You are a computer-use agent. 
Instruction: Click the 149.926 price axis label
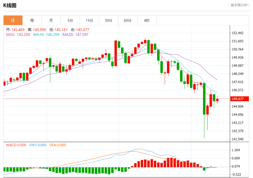(237, 57)
